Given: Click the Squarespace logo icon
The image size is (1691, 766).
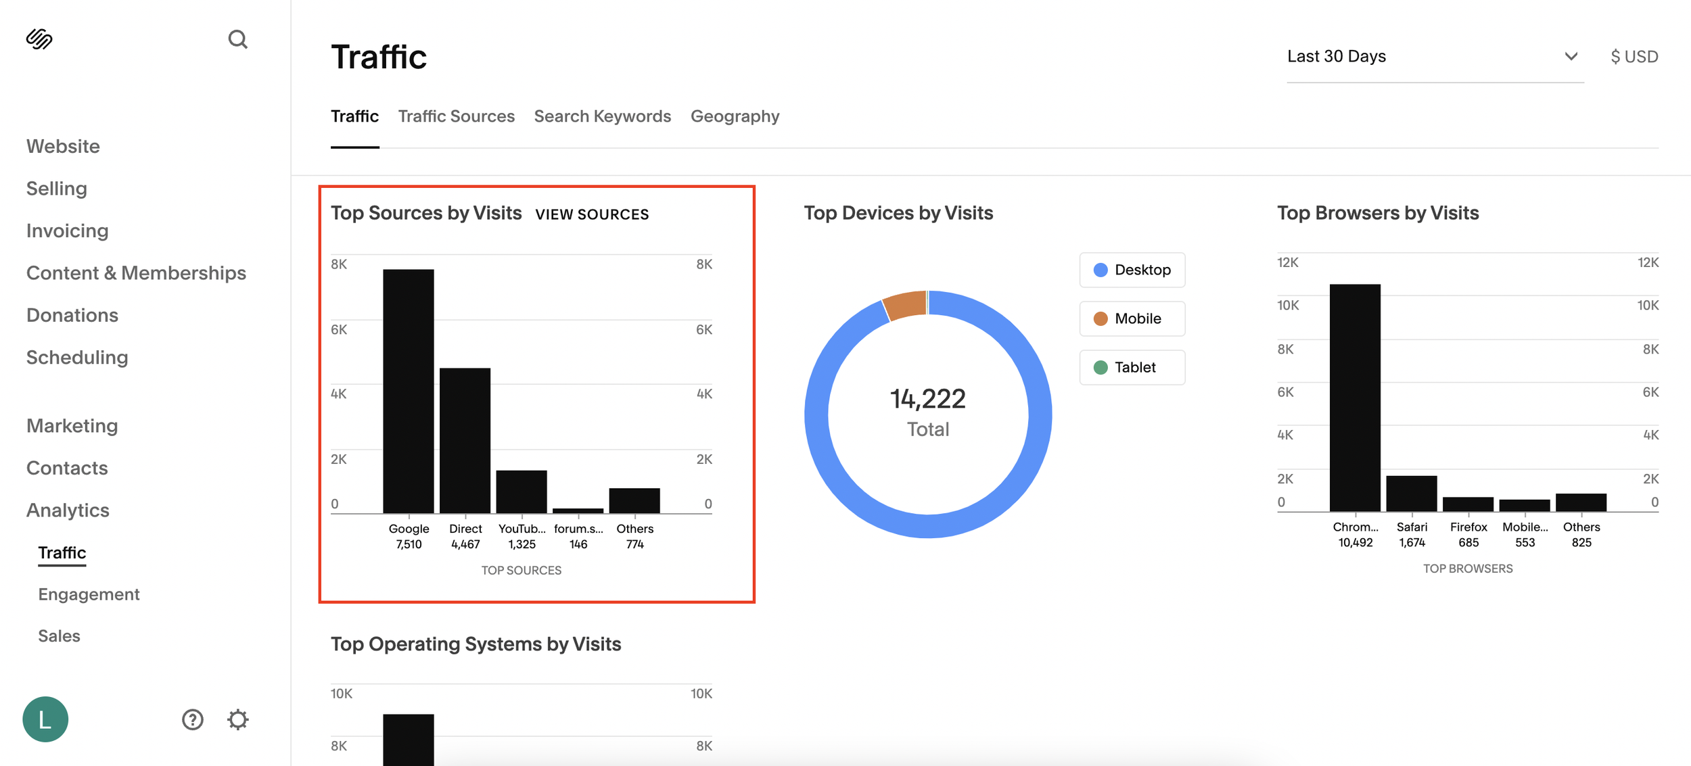Looking at the screenshot, I should (39, 39).
